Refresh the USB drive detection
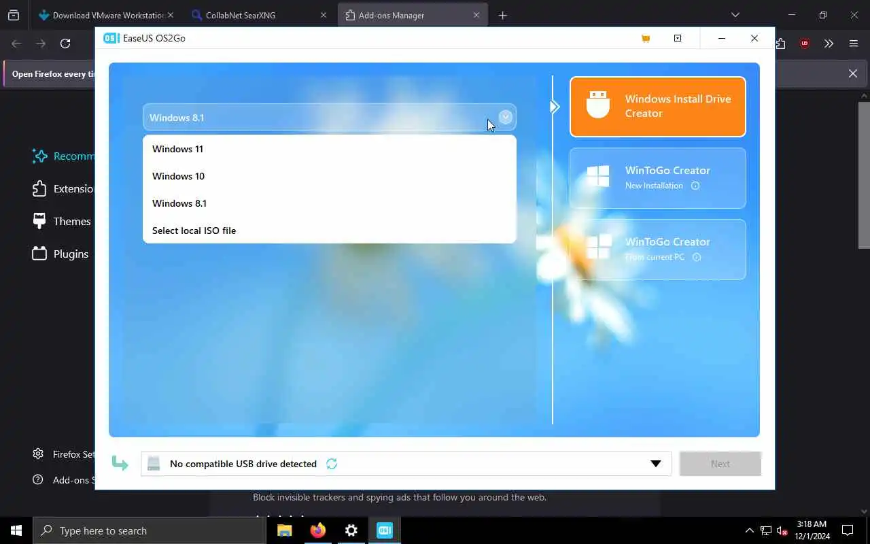870x544 pixels. click(332, 464)
